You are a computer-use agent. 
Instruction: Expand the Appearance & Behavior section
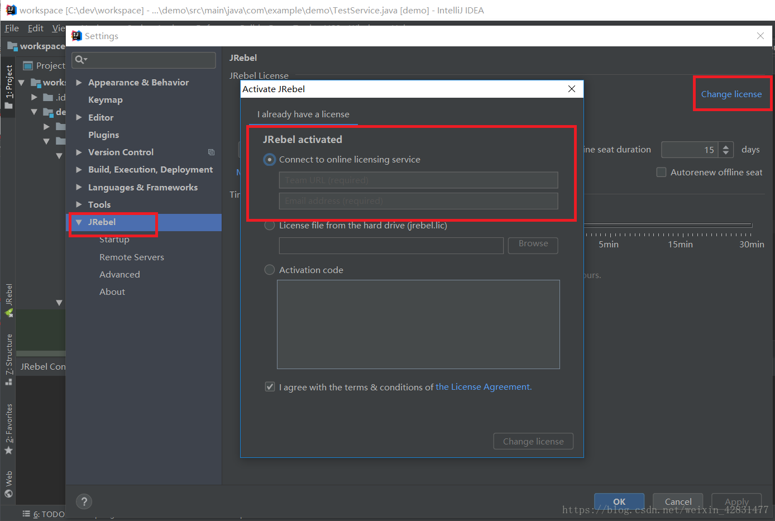tap(78, 82)
